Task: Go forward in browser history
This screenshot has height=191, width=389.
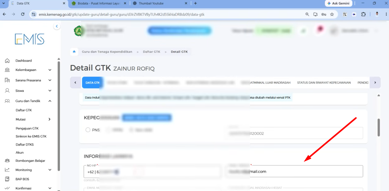Action: pyautogui.click(x=13, y=14)
